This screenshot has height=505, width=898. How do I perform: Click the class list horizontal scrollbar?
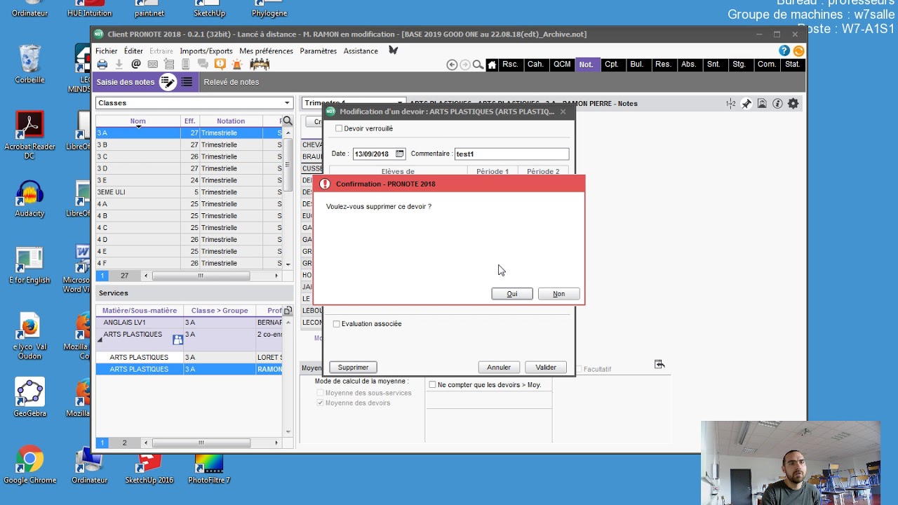click(x=201, y=276)
